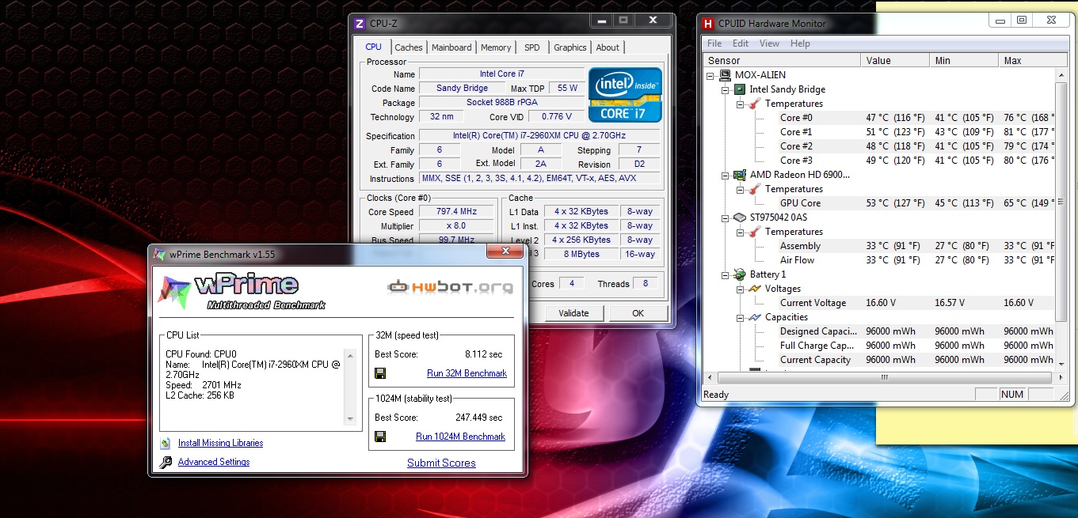Open the About tab in CPU-Z
Image resolution: width=1078 pixels, height=518 pixels.
608,47
